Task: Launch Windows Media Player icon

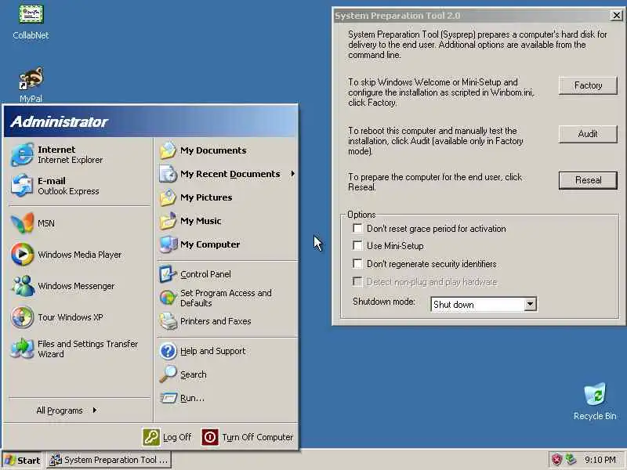Action: [22, 254]
